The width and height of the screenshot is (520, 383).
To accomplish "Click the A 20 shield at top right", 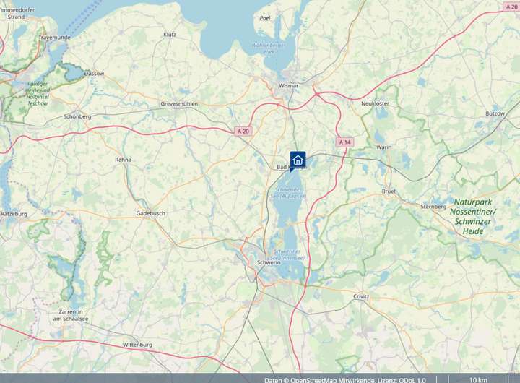I will pos(512,7).
